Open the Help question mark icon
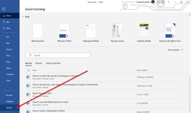Viewport: 191px width, 113px height. pyautogui.click(x=168, y=2)
